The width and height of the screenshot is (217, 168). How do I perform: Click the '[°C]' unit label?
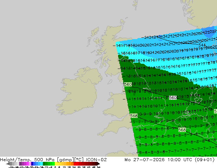[79, 160]
